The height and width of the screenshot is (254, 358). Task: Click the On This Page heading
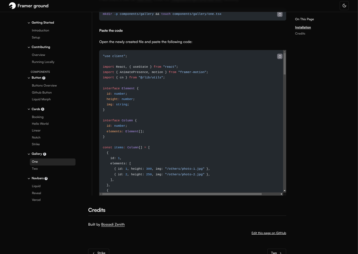(304, 19)
